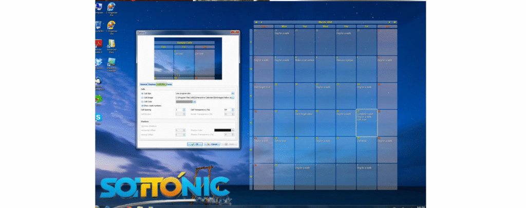Screen dimensions: 526x208
Task: Switch to the Calendar tab
Action: pyautogui.click(x=161, y=84)
